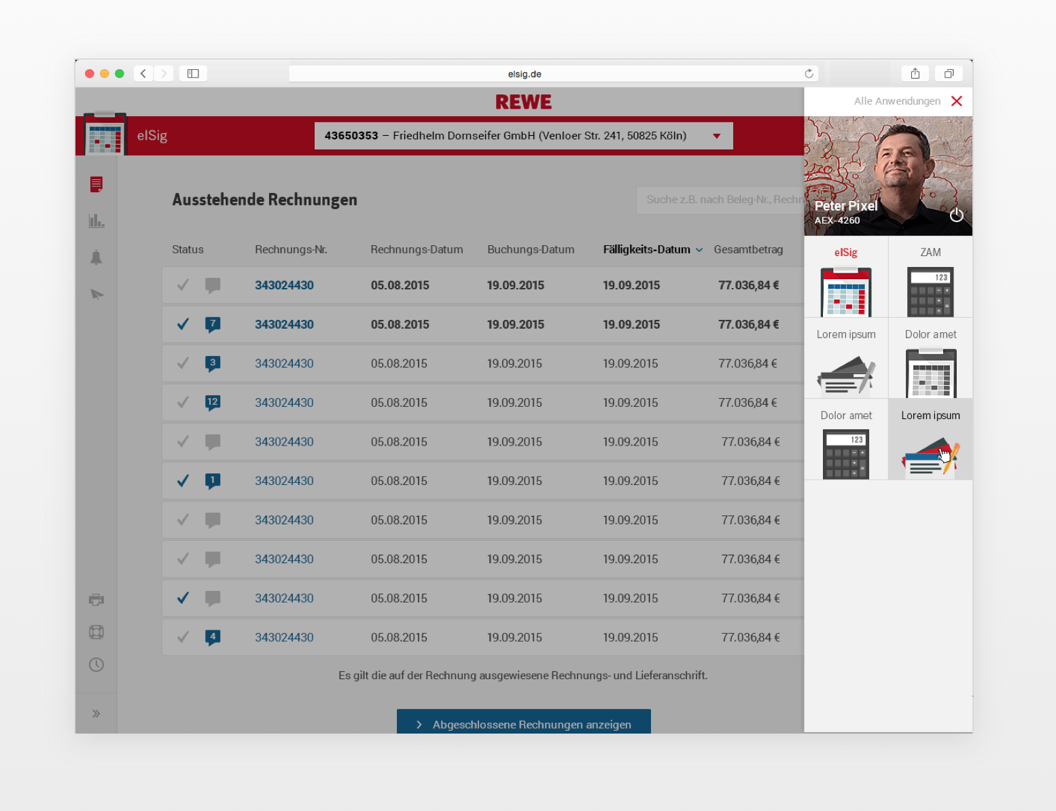Viewport: 1056px width, 811px height.
Task: Click Abgeschlossene Rechnungen anzeigen button
Action: click(x=523, y=721)
